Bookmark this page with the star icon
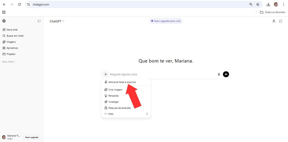 [x=258, y=5]
